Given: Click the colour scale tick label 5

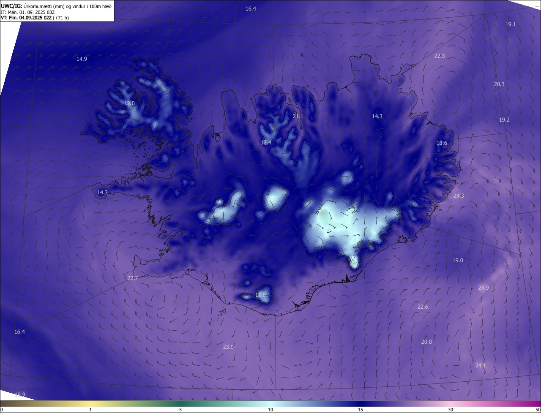Looking at the screenshot, I should (180, 410).
